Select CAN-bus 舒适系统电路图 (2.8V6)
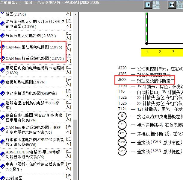The height and width of the screenshot is (180, 183). tap(35, 58)
